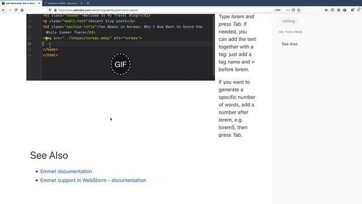Click the editing tag label
The image size is (362, 204).
click(x=289, y=21)
